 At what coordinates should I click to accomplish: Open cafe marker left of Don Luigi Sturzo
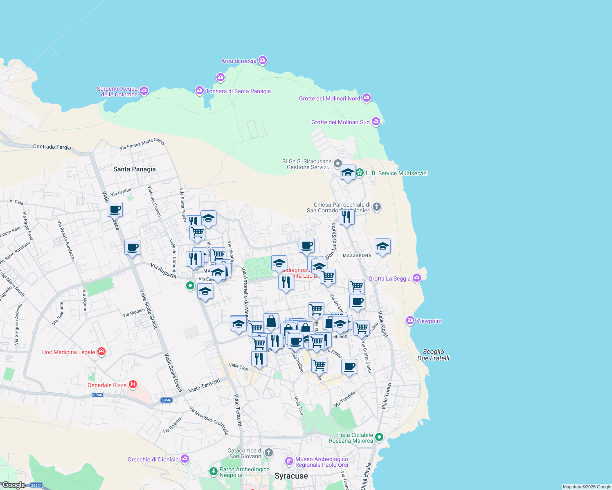[306, 246]
